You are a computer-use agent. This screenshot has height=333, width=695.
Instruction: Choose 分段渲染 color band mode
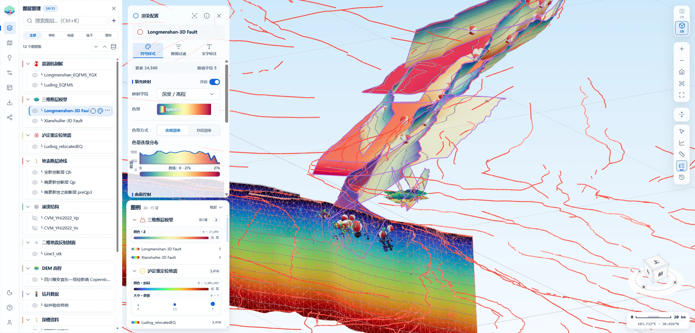point(204,130)
